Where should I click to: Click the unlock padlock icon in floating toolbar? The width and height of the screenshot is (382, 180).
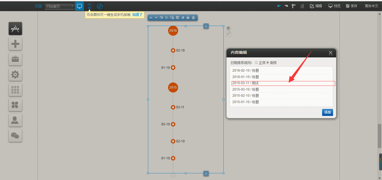188,18
